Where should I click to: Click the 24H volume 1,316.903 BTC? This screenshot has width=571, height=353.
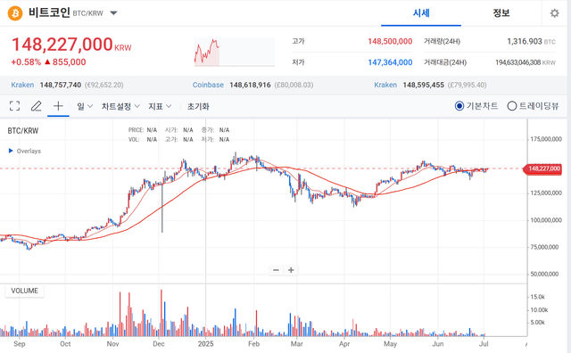531,42
